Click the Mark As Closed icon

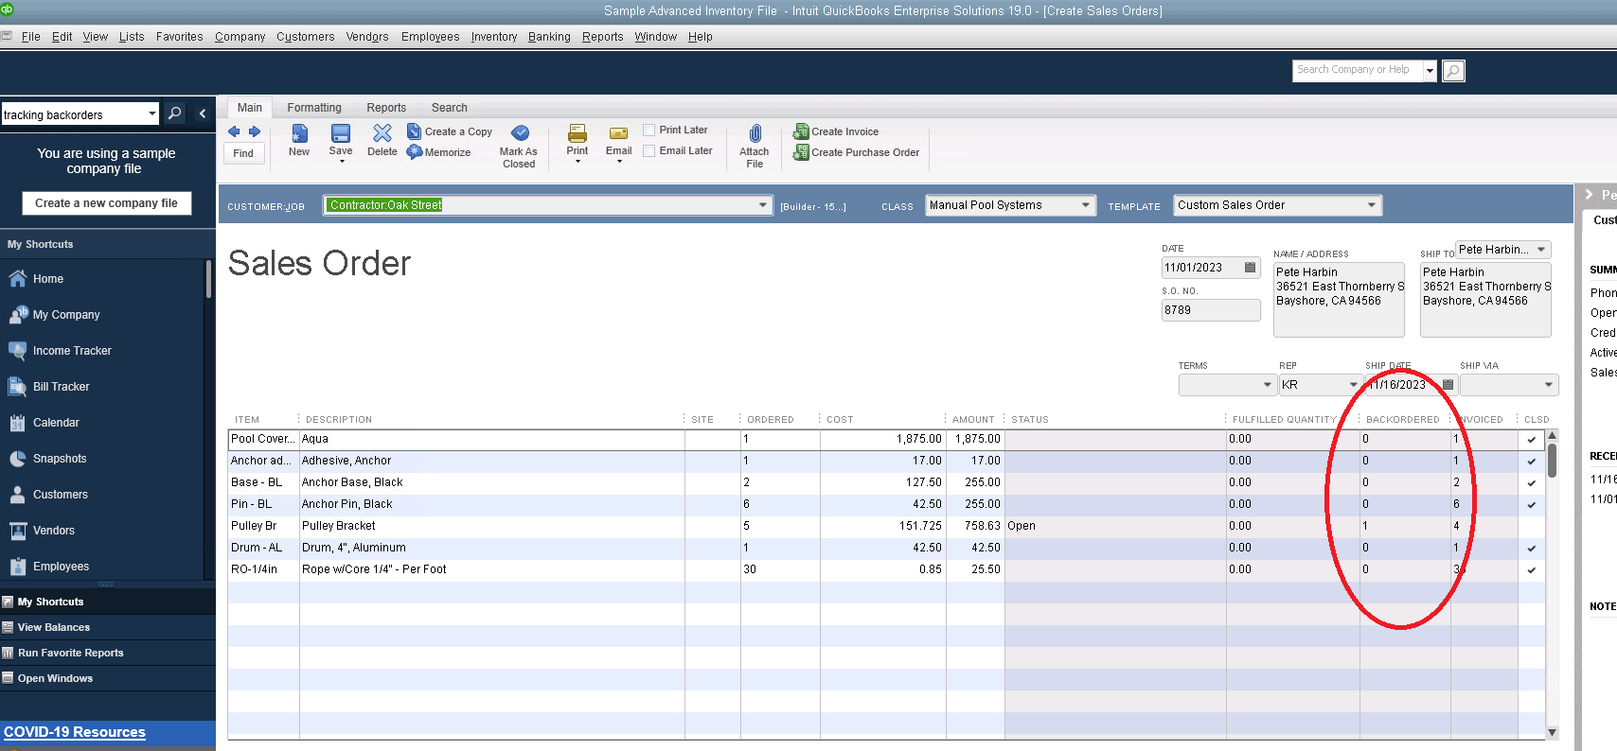(x=519, y=133)
